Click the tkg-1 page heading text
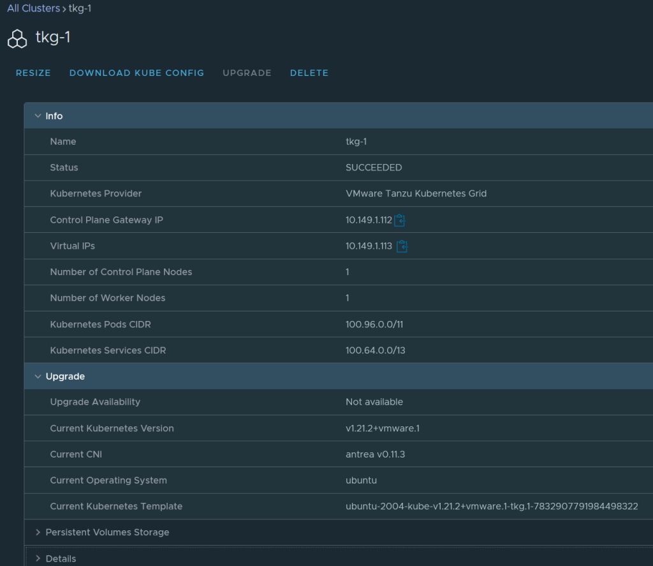The width and height of the screenshot is (653, 566). 53,38
